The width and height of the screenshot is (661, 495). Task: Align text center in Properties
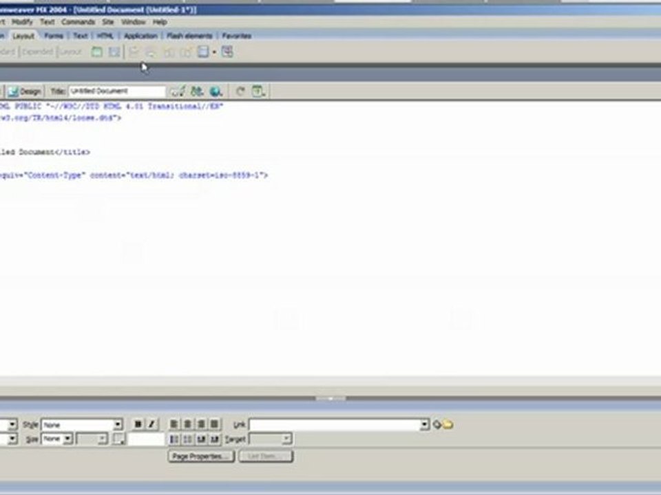(x=187, y=424)
